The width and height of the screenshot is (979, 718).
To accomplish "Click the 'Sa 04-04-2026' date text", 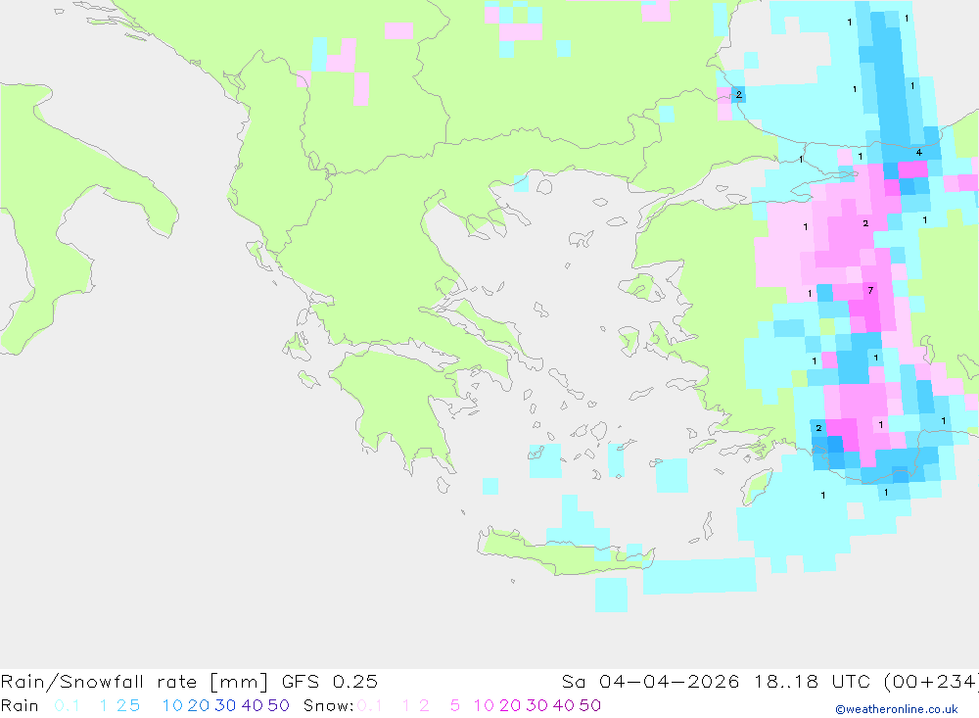I will click(650, 682).
